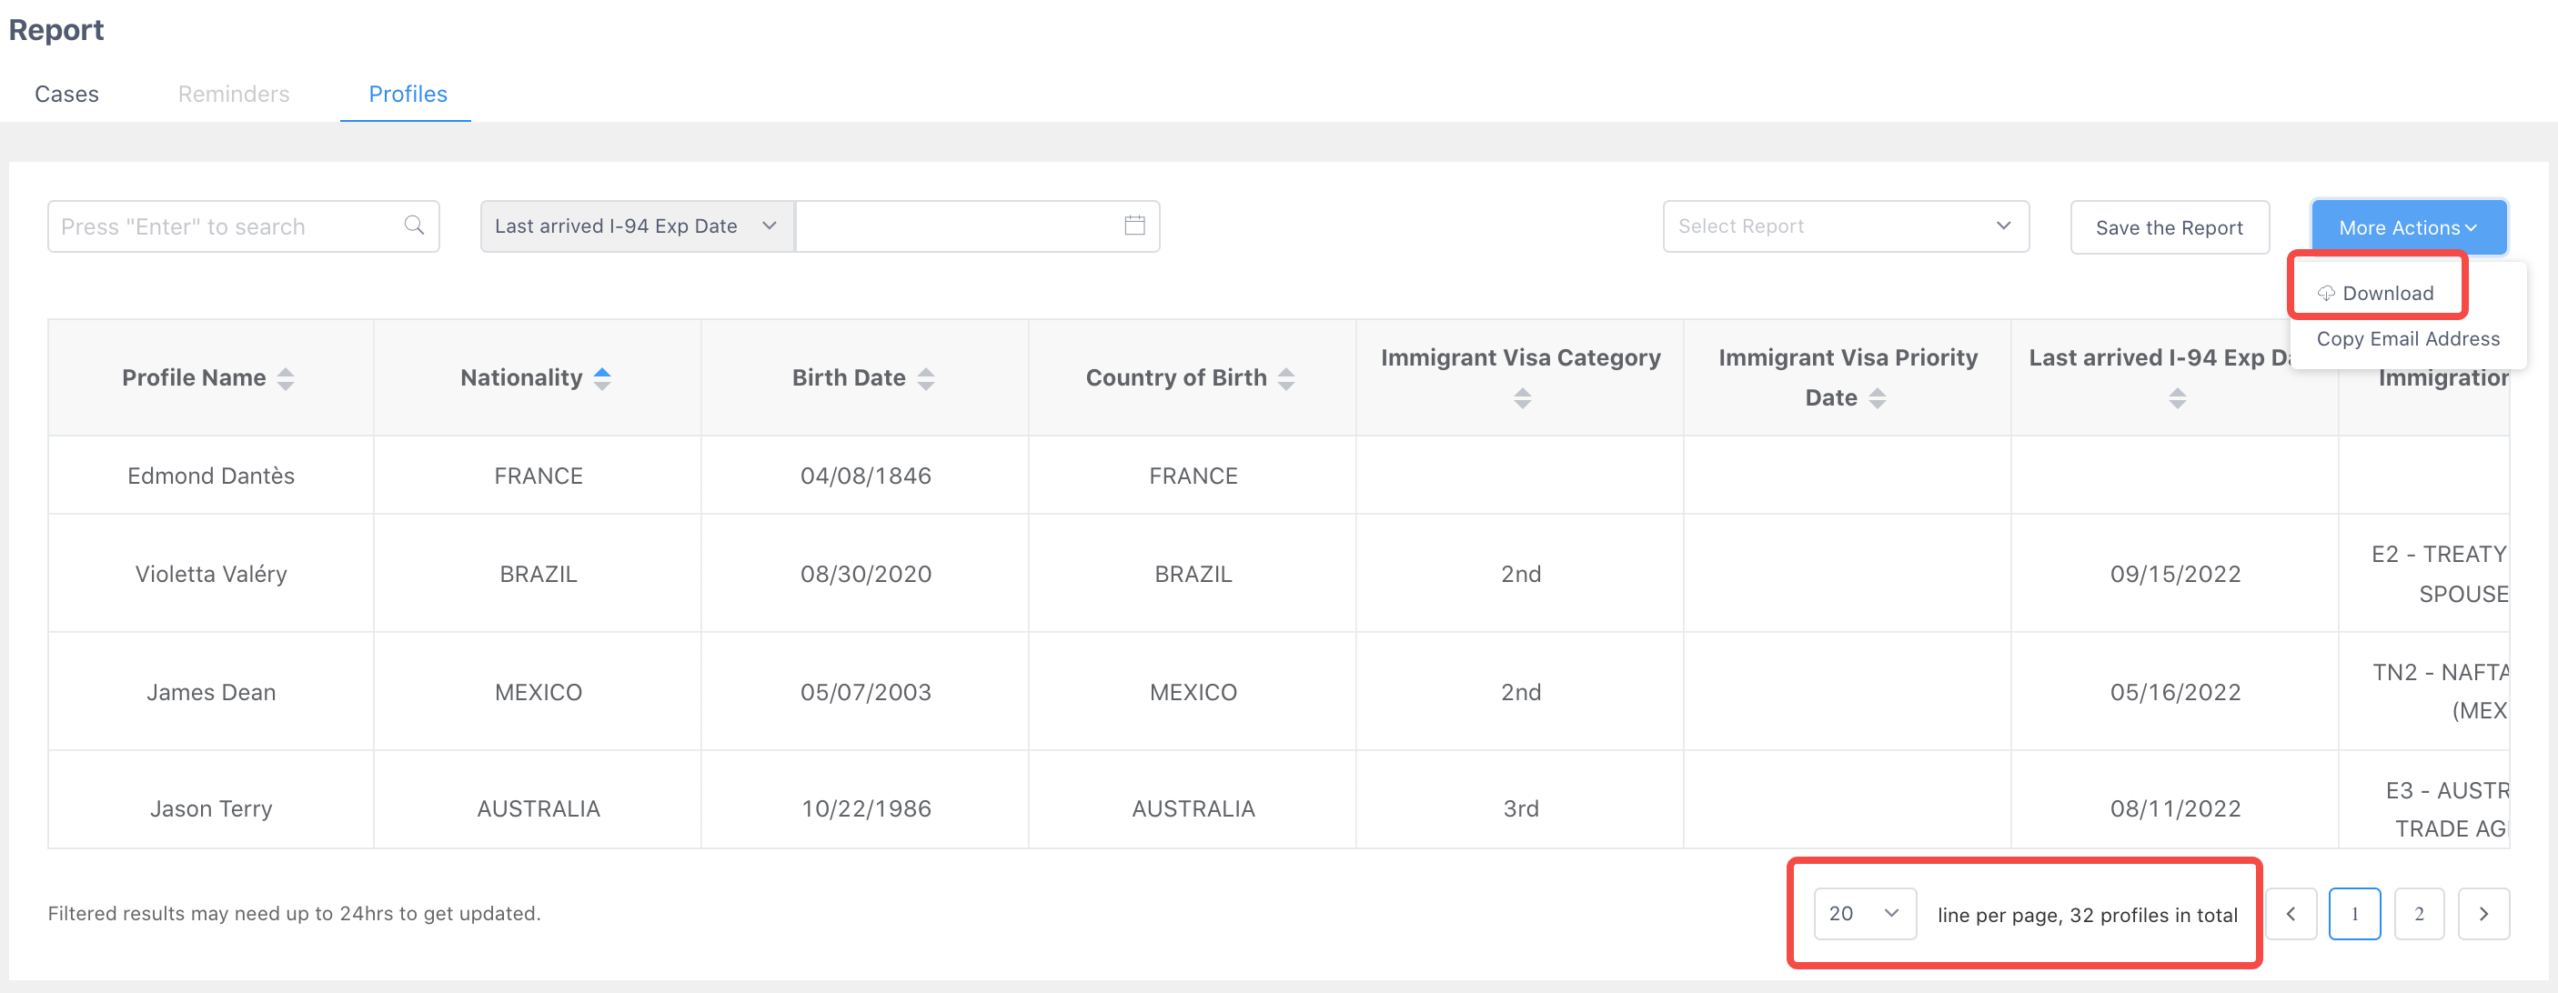Sort by Birth Date column
The width and height of the screenshot is (2558, 993).
coord(925,378)
